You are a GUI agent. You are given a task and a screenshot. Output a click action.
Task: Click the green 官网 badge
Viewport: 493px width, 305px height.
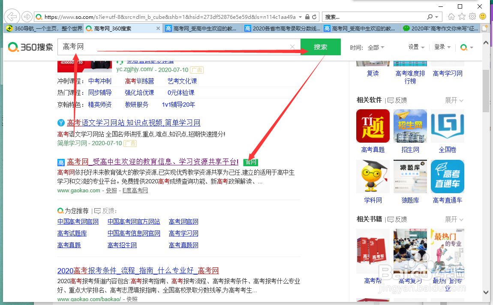click(x=251, y=162)
